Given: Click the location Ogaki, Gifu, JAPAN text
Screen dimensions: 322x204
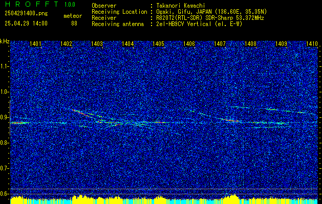Looking at the screenshot, I should (x=211, y=12).
